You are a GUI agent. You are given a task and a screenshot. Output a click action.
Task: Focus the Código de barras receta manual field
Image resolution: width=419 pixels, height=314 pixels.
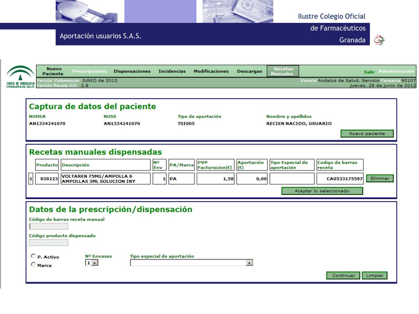49,227
